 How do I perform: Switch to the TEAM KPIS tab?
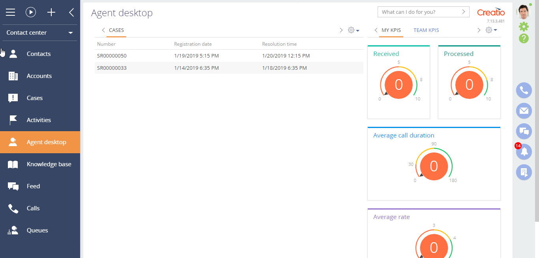426,30
